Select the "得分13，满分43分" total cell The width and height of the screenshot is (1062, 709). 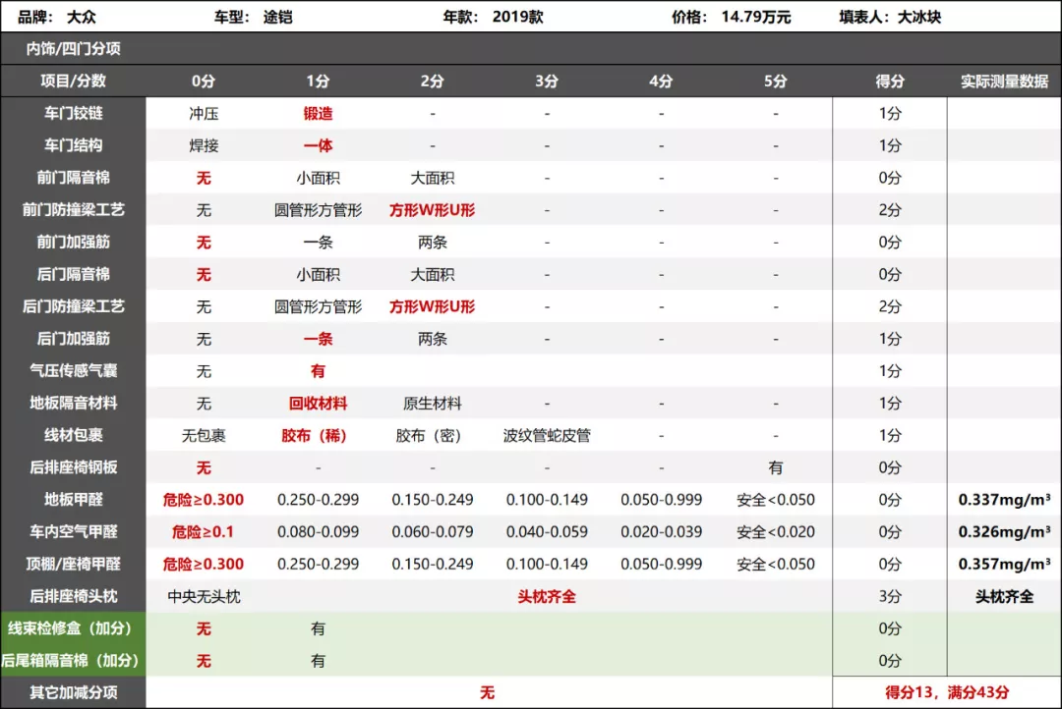click(x=947, y=692)
